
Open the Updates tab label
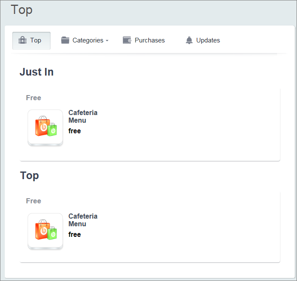coord(208,40)
